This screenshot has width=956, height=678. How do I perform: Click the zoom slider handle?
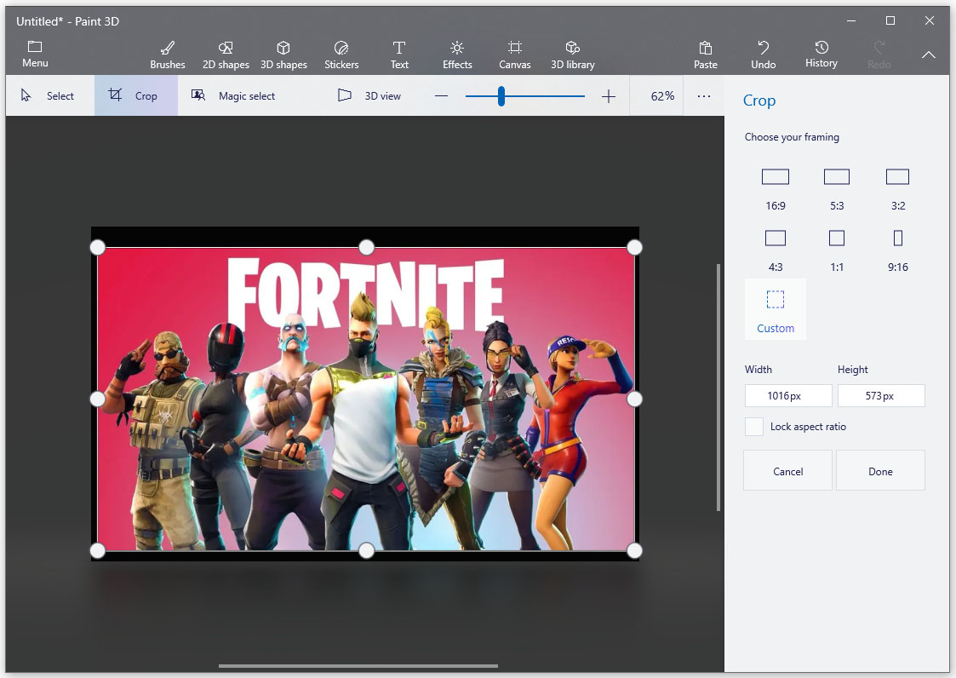pos(501,96)
